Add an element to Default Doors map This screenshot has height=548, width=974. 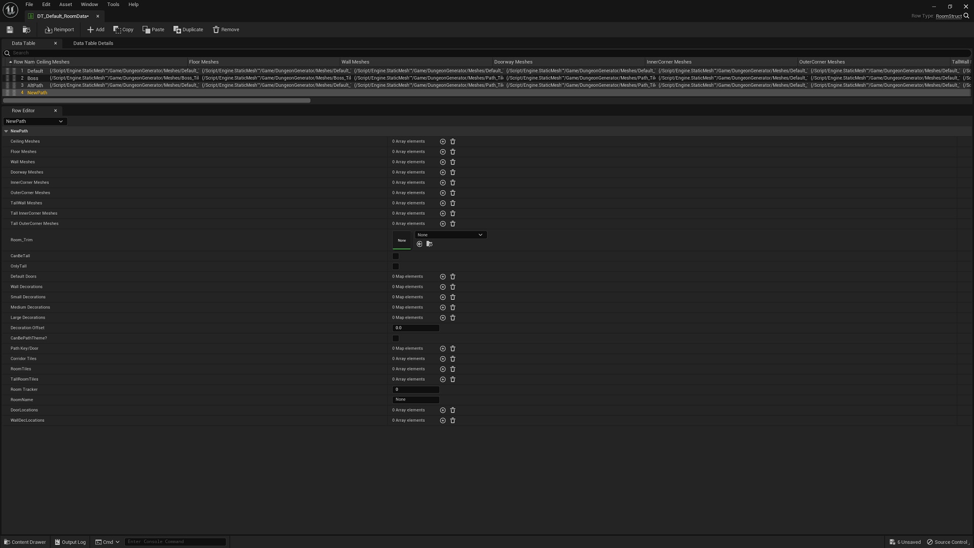(442, 277)
